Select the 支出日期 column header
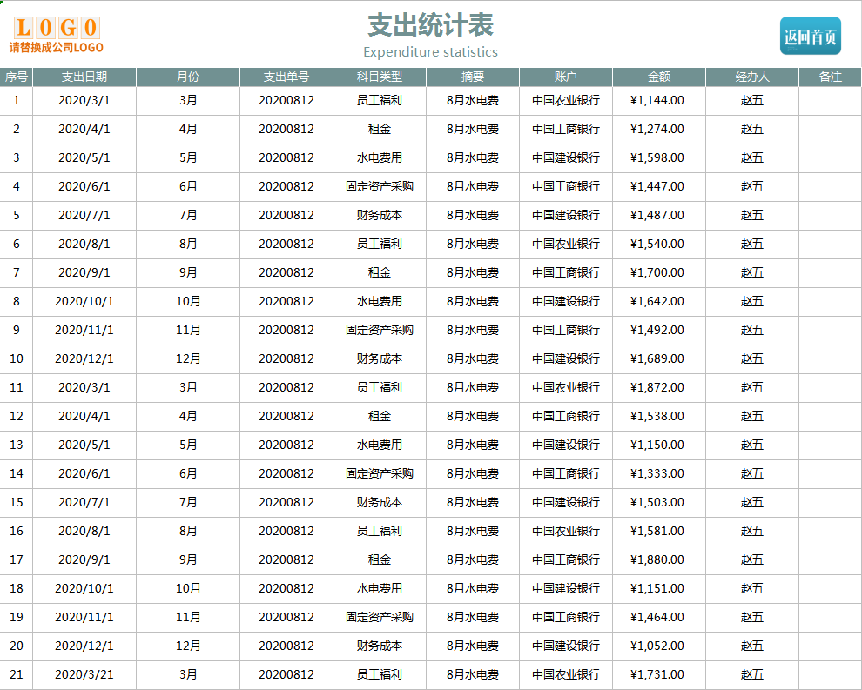This screenshot has width=862, height=690. [x=83, y=77]
